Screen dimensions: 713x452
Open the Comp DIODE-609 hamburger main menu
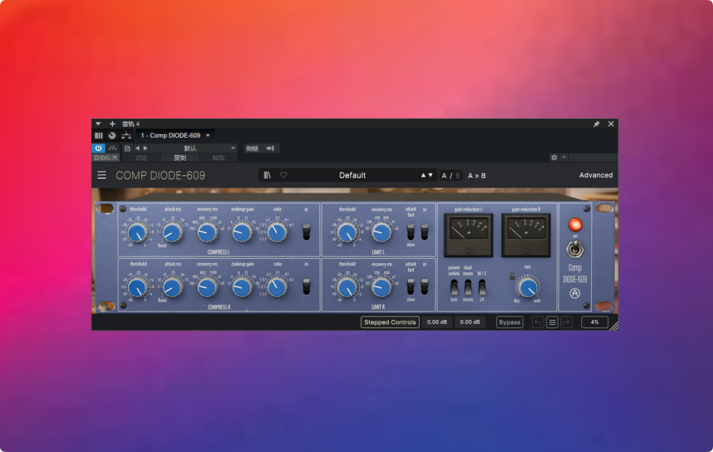click(x=102, y=175)
